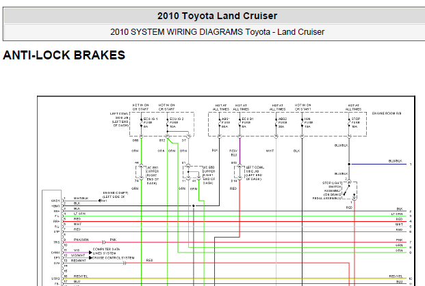Click the ABS1 fuse label
425x286 pixels.
[225, 122]
